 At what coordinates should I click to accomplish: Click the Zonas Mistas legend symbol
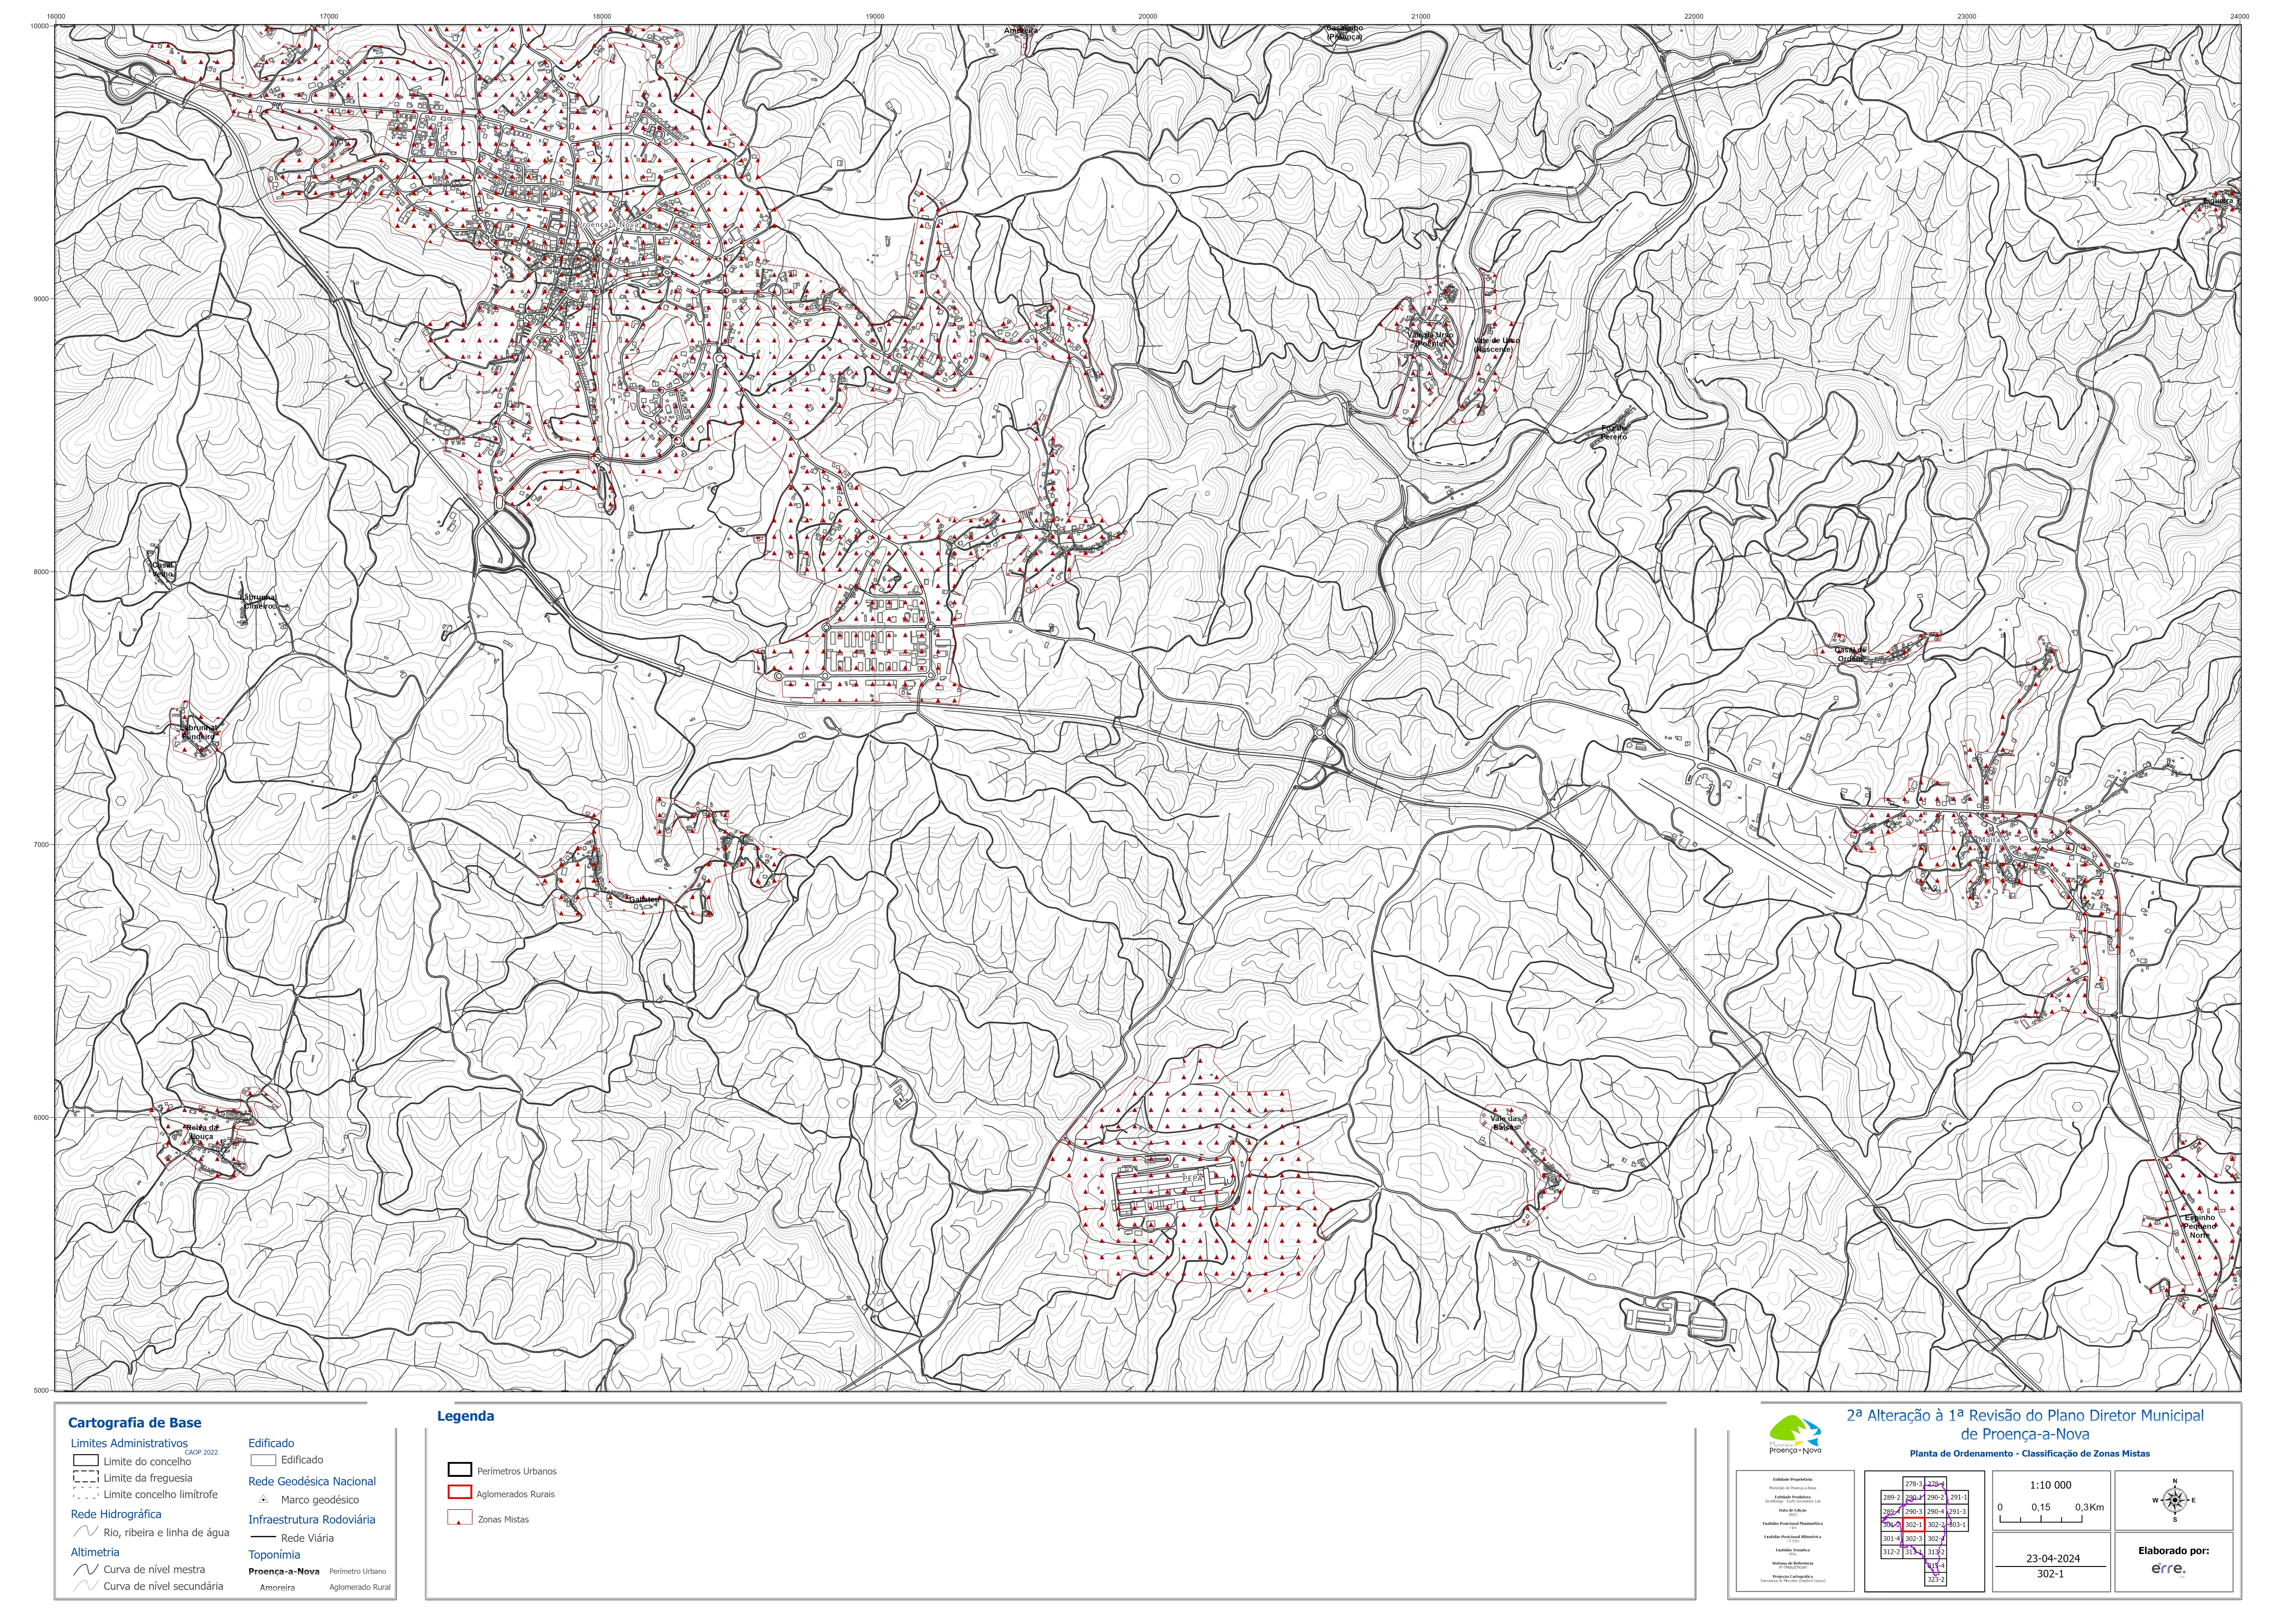pos(459,1519)
